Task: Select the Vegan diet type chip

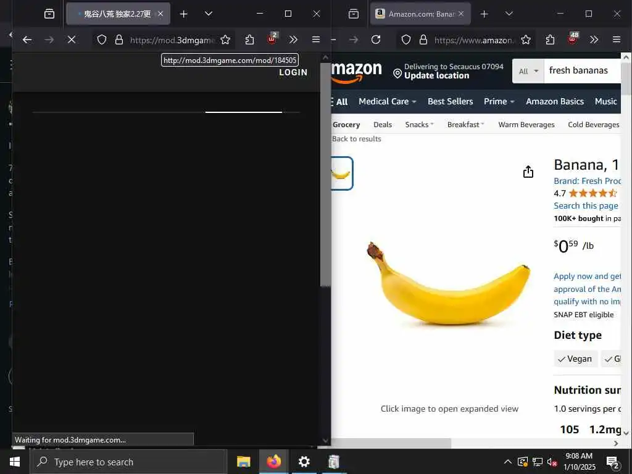Action: [575, 359]
